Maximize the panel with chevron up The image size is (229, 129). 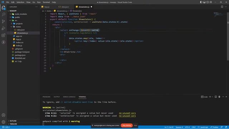point(223,97)
